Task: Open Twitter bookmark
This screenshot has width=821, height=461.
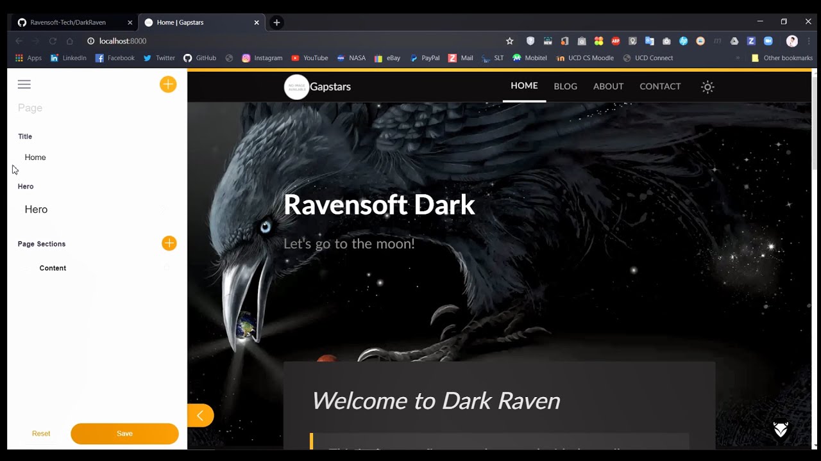Action: [159, 58]
